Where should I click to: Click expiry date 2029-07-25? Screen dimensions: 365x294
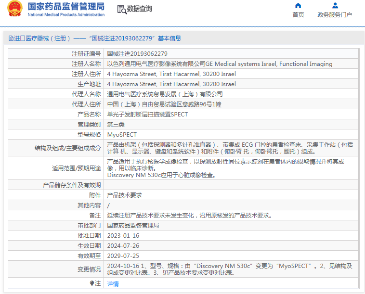pyautogui.click(x=123, y=256)
